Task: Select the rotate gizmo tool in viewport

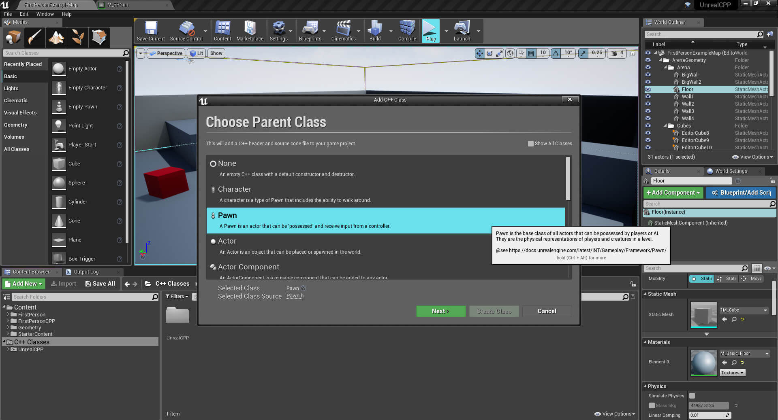Action: 489,53
